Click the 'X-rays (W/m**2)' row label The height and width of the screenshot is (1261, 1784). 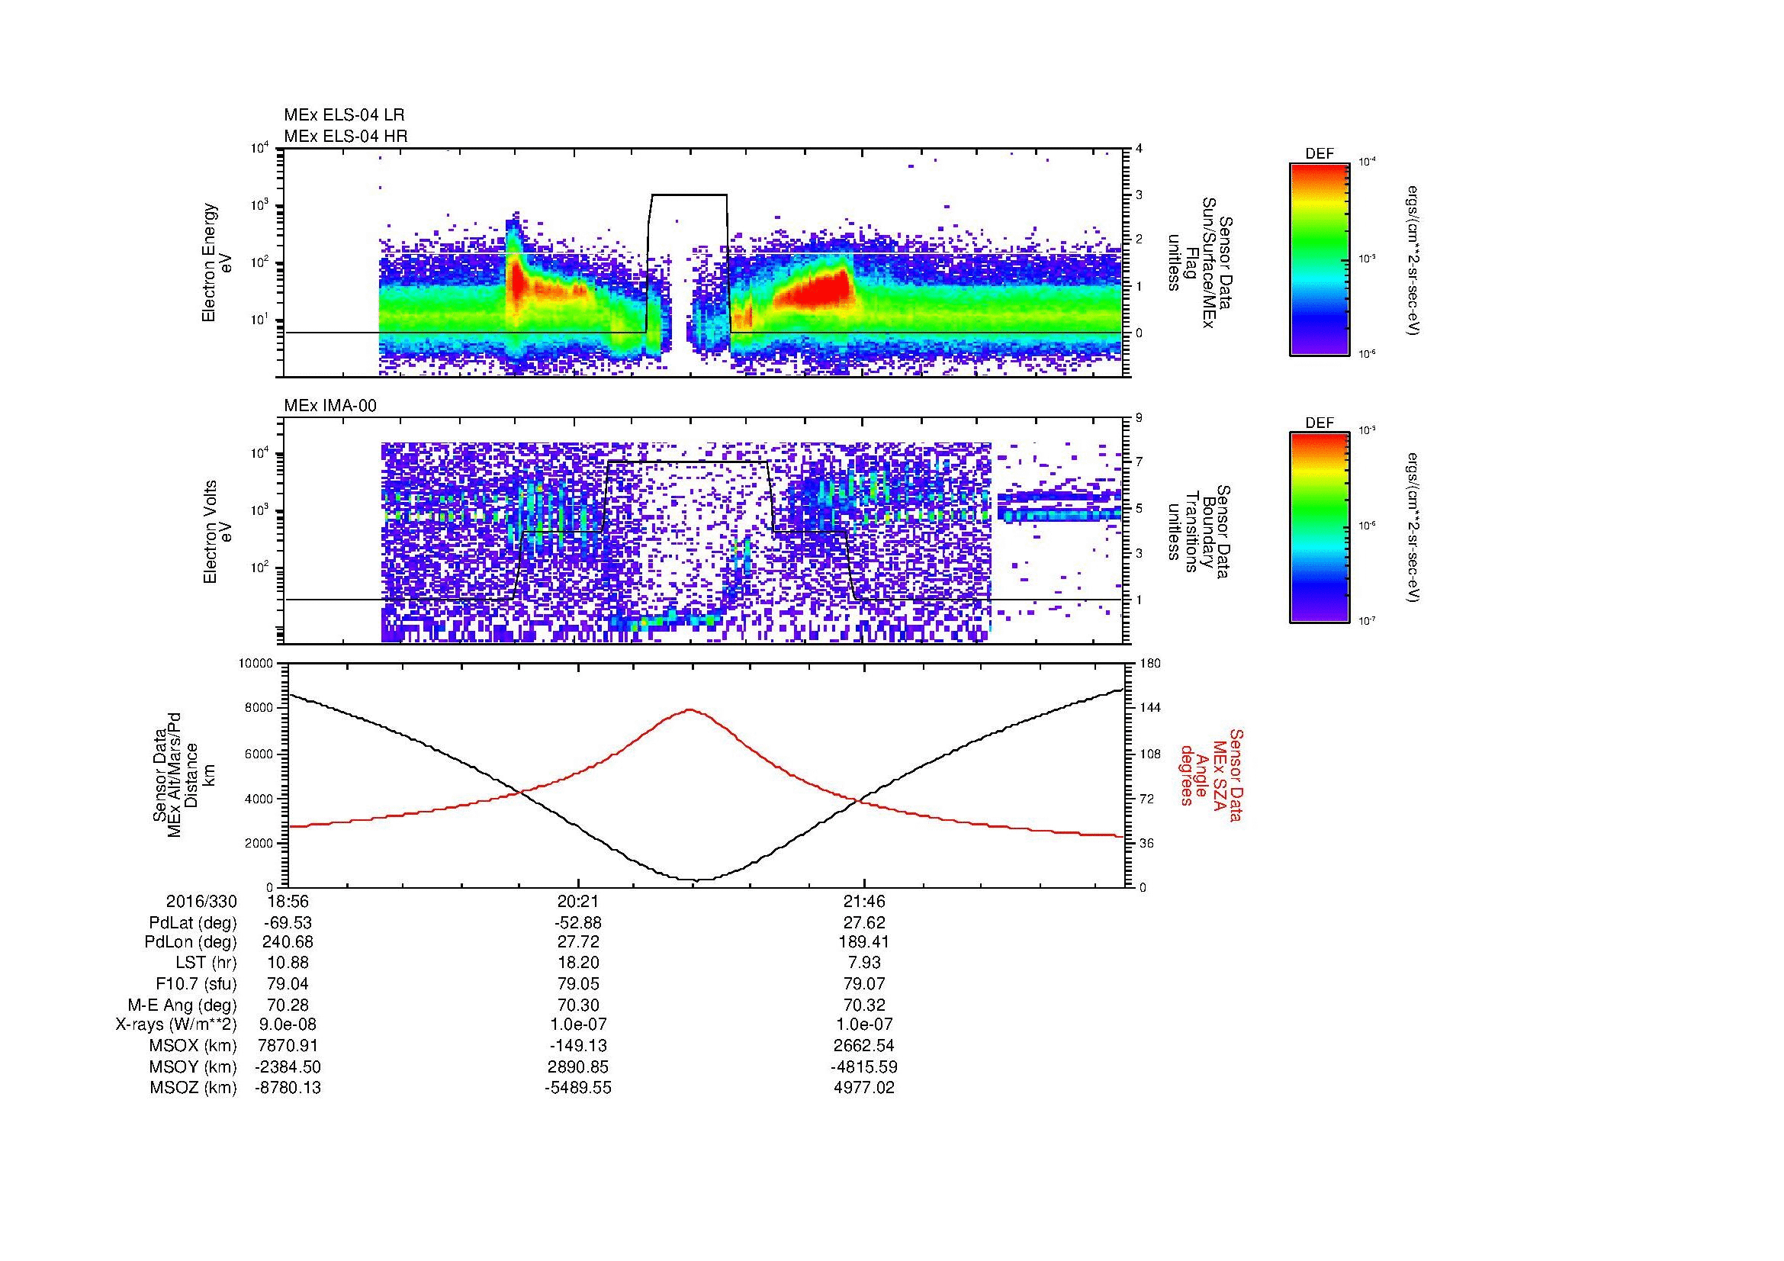[x=176, y=1025]
